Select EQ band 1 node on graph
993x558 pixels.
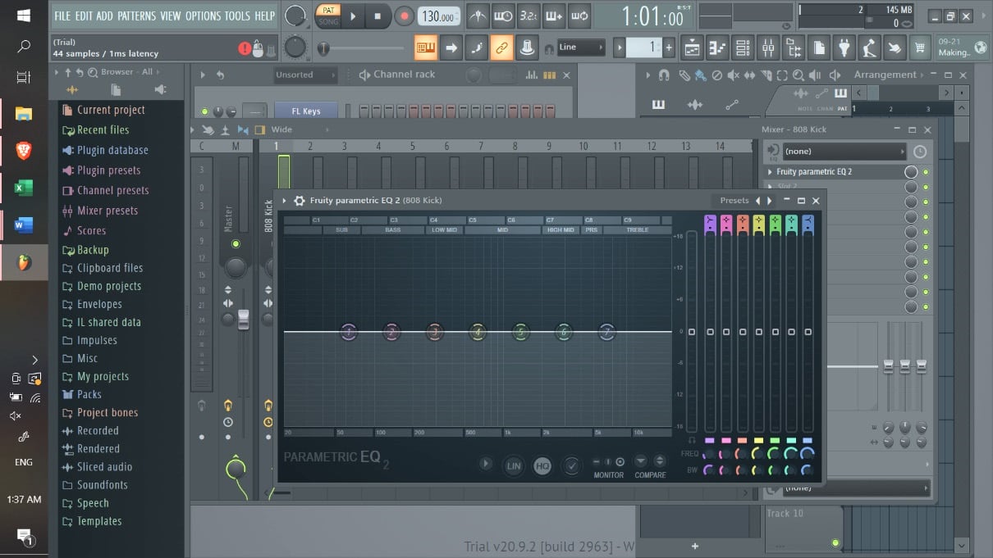349,332
